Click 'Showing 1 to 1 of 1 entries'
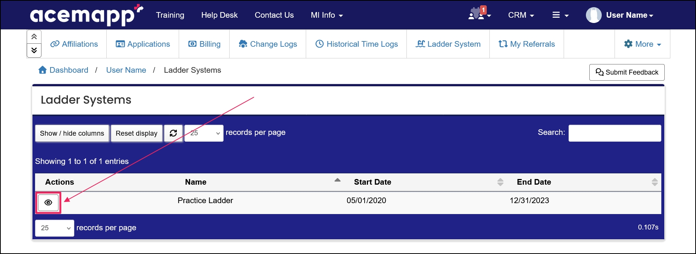The height and width of the screenshot is (254, 696). (82, 161)
